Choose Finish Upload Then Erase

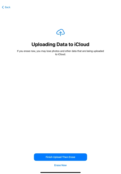click(60, 157)
